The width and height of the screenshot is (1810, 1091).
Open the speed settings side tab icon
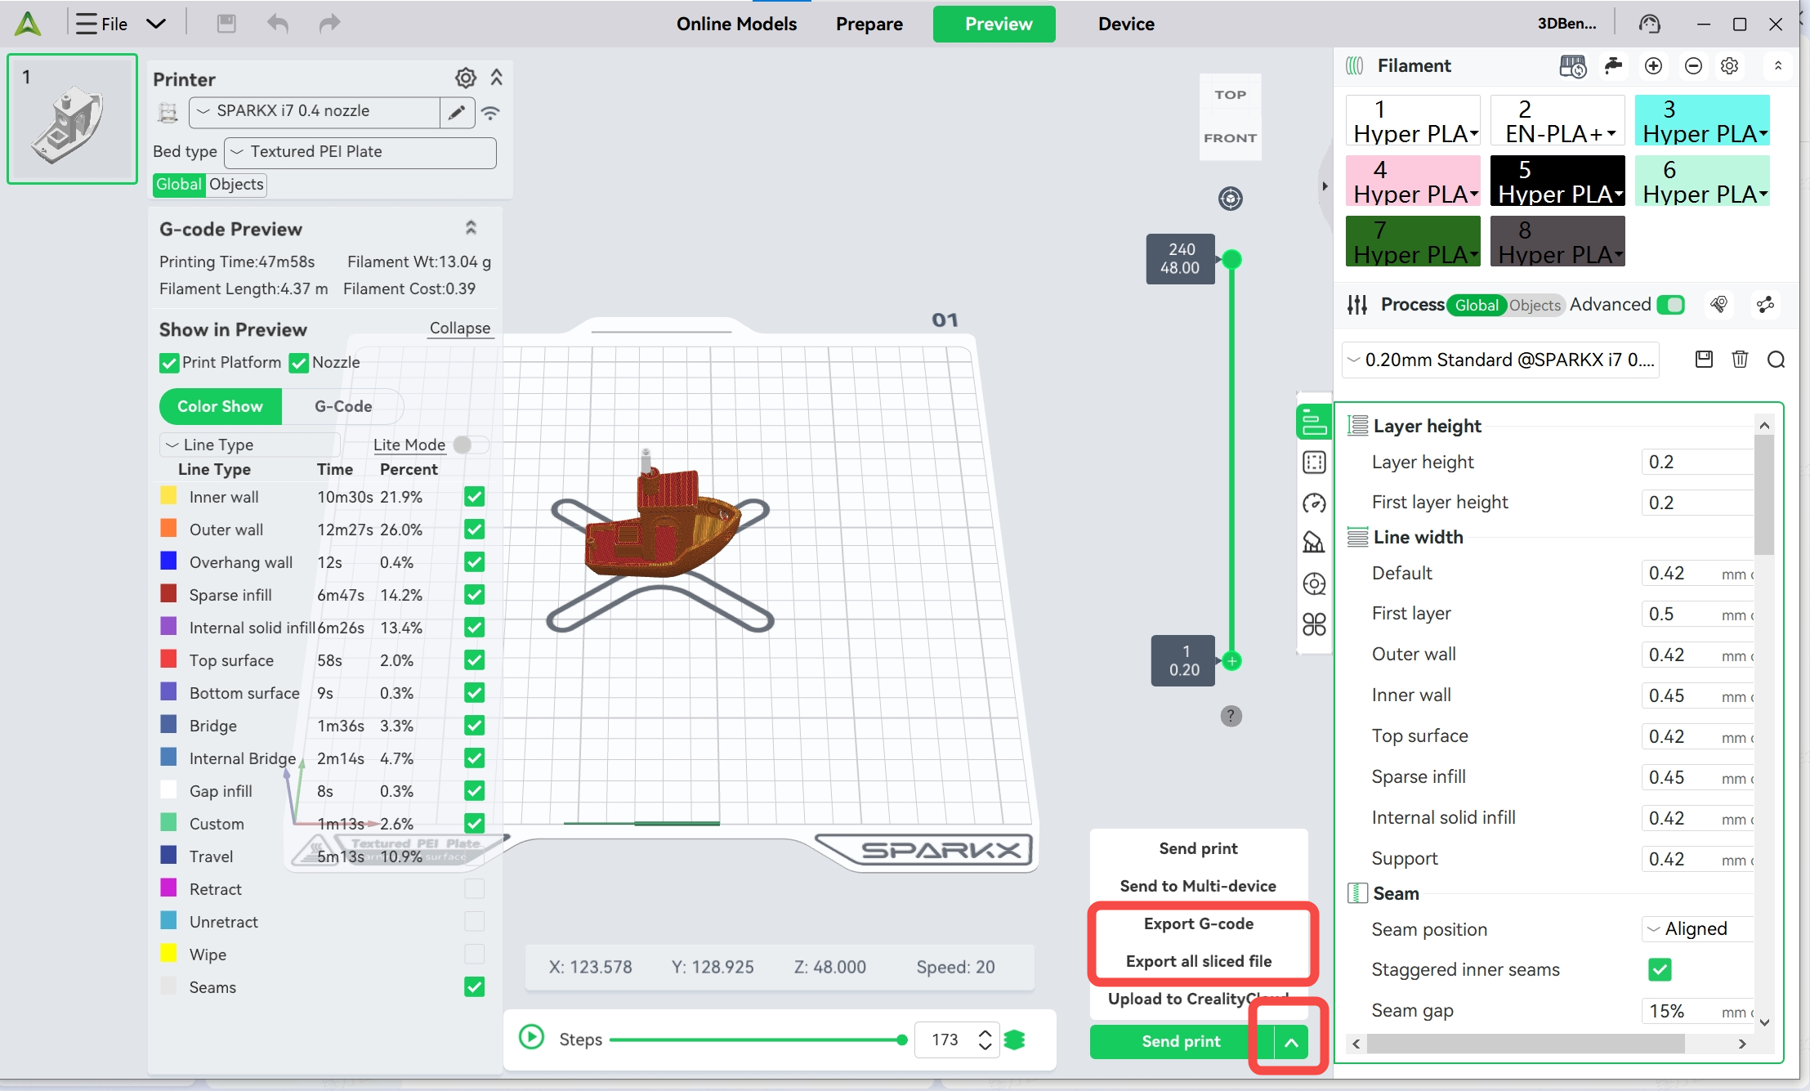pos(1314,503)
